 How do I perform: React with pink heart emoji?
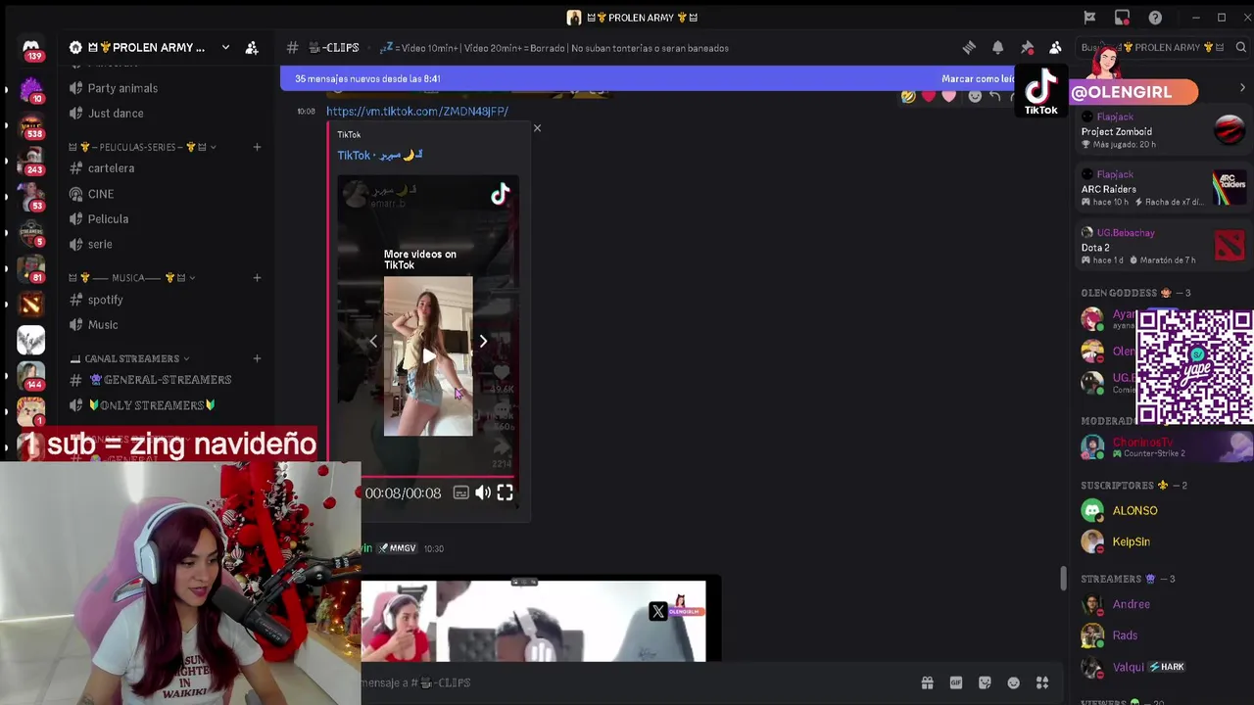coord(949,96)
